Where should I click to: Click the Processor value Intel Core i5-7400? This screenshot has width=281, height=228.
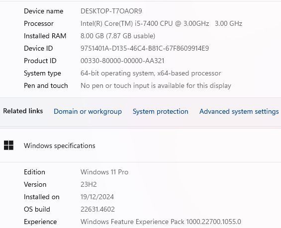coord(161,23)
